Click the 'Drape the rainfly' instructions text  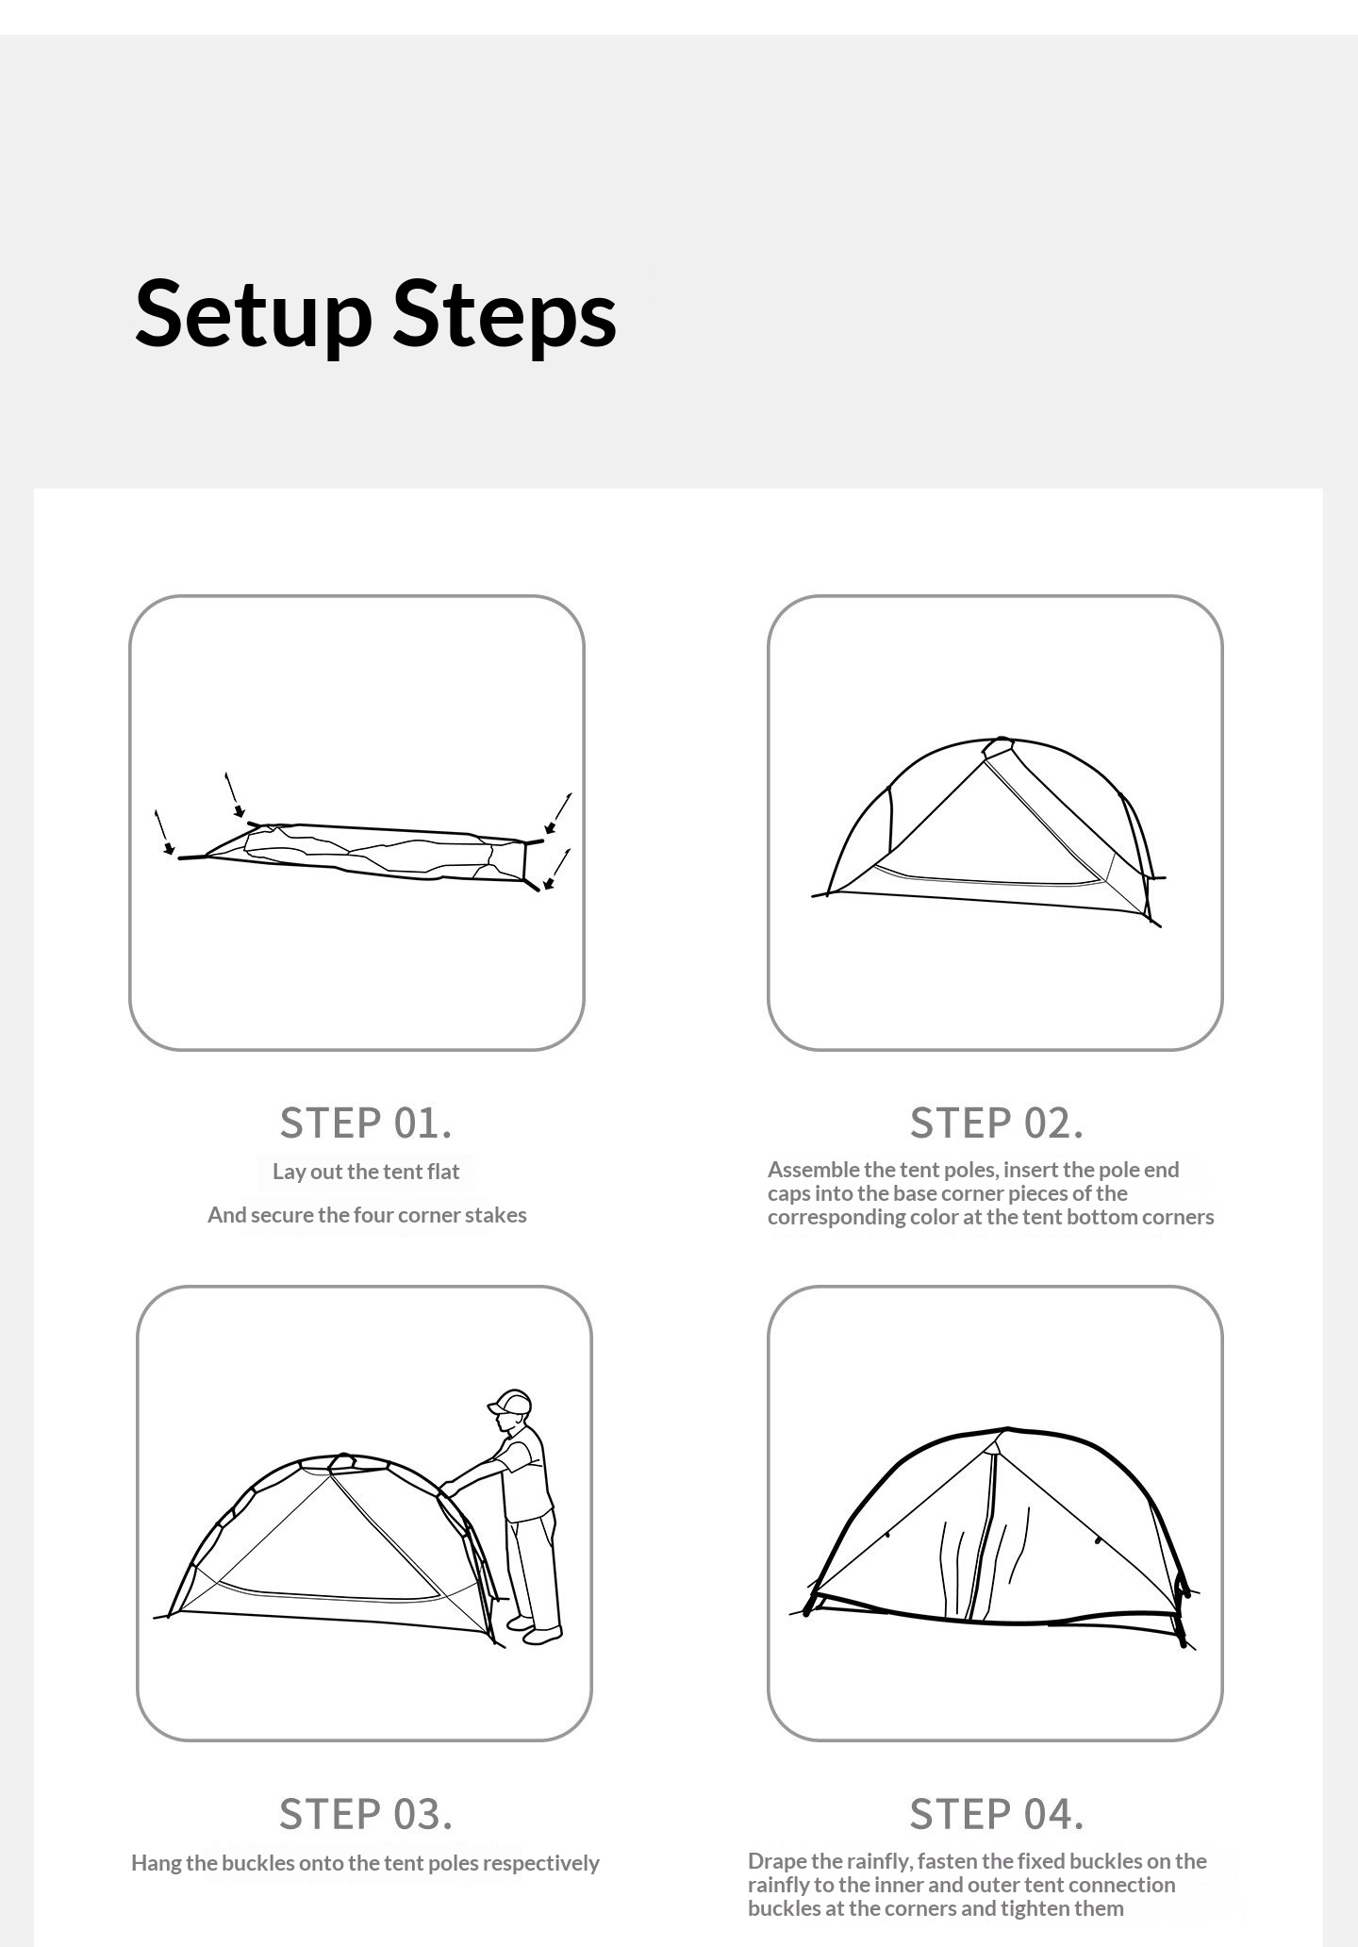(977, 1885)
